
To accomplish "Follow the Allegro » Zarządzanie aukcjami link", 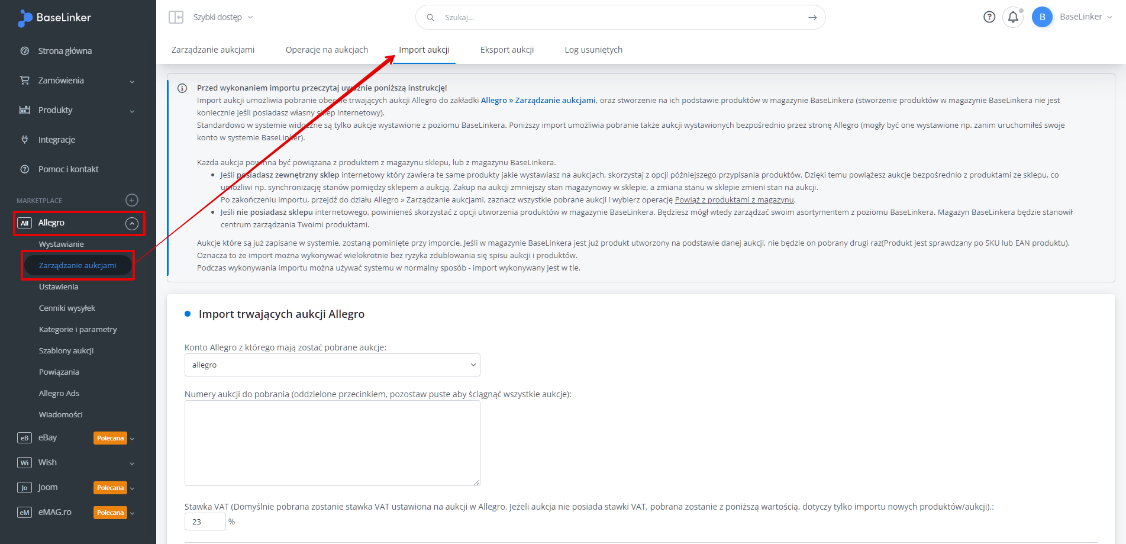I will 538,101.
